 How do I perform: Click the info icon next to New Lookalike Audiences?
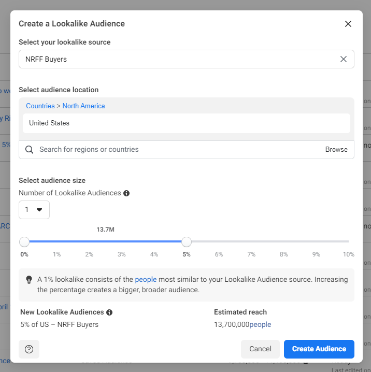109,312
